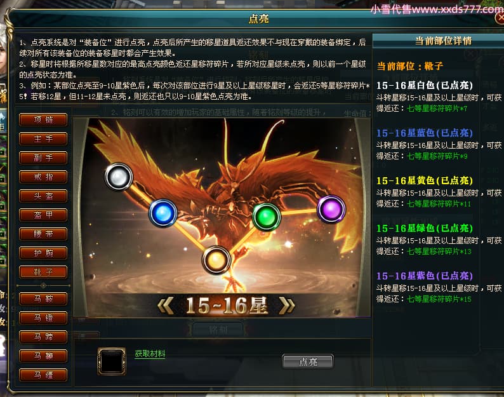Go to previous star tier arrow

[166, 306]
